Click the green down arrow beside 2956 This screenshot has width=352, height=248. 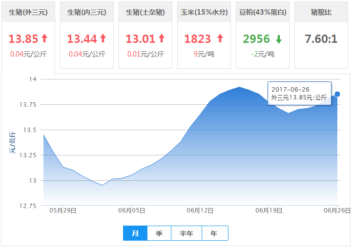[278, 39]
